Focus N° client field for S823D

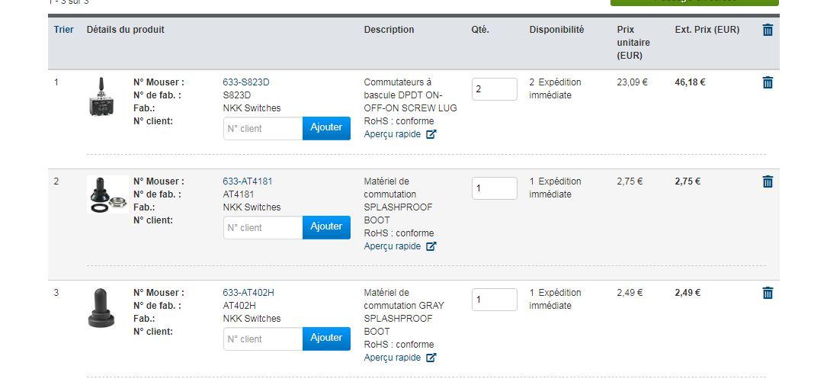pos(263,128)
